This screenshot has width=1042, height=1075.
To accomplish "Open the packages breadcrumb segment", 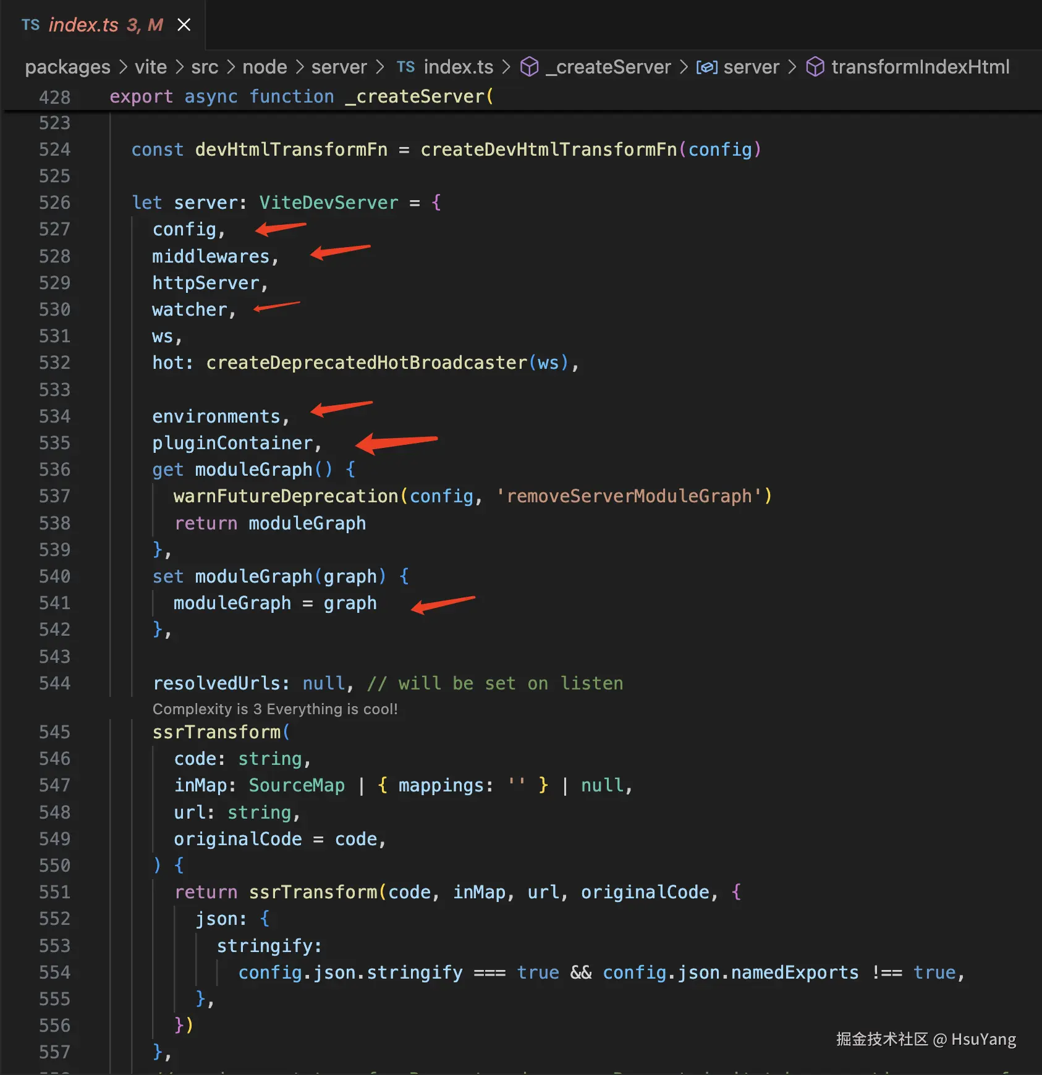I will tap(68, 67).
